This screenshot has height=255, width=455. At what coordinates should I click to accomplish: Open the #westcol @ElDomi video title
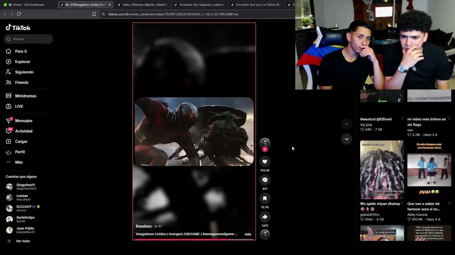[x=376, y=119]
